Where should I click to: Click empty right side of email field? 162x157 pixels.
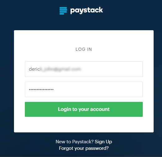click(112, 69)
